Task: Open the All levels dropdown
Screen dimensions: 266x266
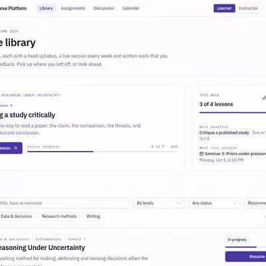Action: point(159,203)
